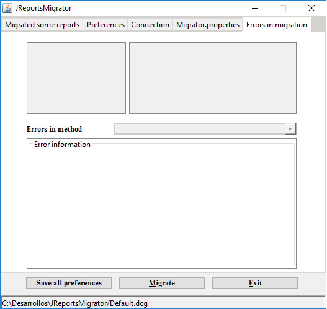Screen dimensions: 327x309
Task: Click the Exit button
Action: (x=255, y=283)
